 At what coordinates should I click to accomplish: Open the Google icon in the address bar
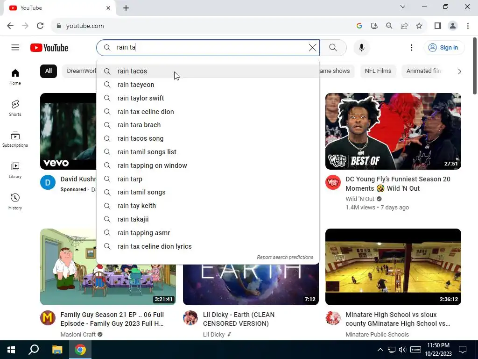point(359,26)
